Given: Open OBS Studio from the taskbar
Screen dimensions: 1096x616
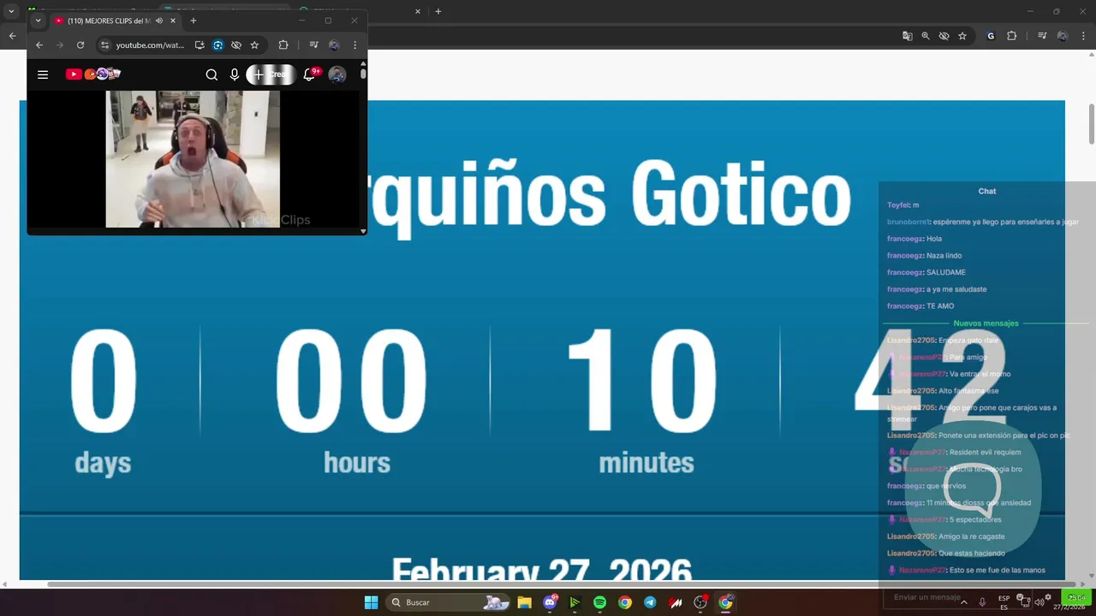Looking at the screenshot, I should 700,602.
